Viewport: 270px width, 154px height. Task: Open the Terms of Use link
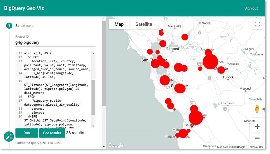pyautogui.click(x=255, y=147)
